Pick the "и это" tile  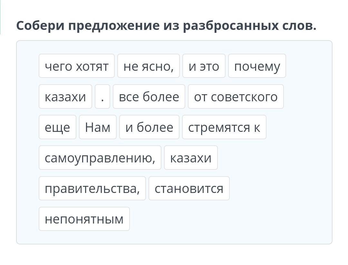[204, 66]
